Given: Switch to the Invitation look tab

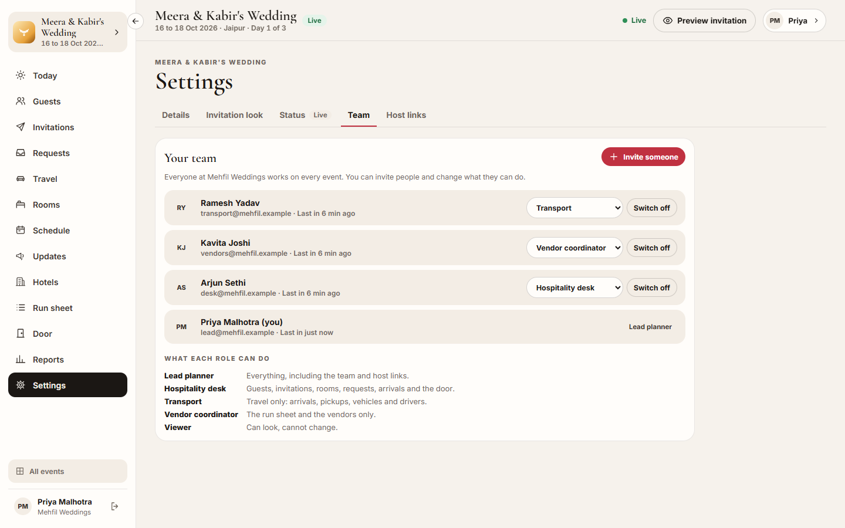Looking at the screenshot, I should tap(234, 115).
